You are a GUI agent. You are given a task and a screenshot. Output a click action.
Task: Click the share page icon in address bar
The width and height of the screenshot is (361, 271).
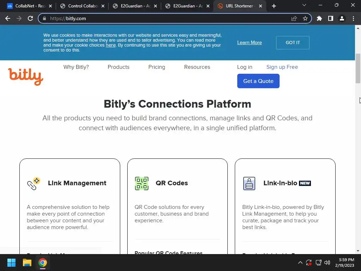[x=294, y=18]
